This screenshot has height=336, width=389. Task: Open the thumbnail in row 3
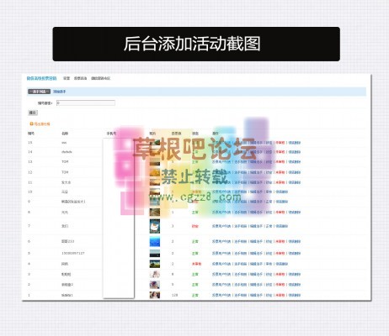pos(155,274)
